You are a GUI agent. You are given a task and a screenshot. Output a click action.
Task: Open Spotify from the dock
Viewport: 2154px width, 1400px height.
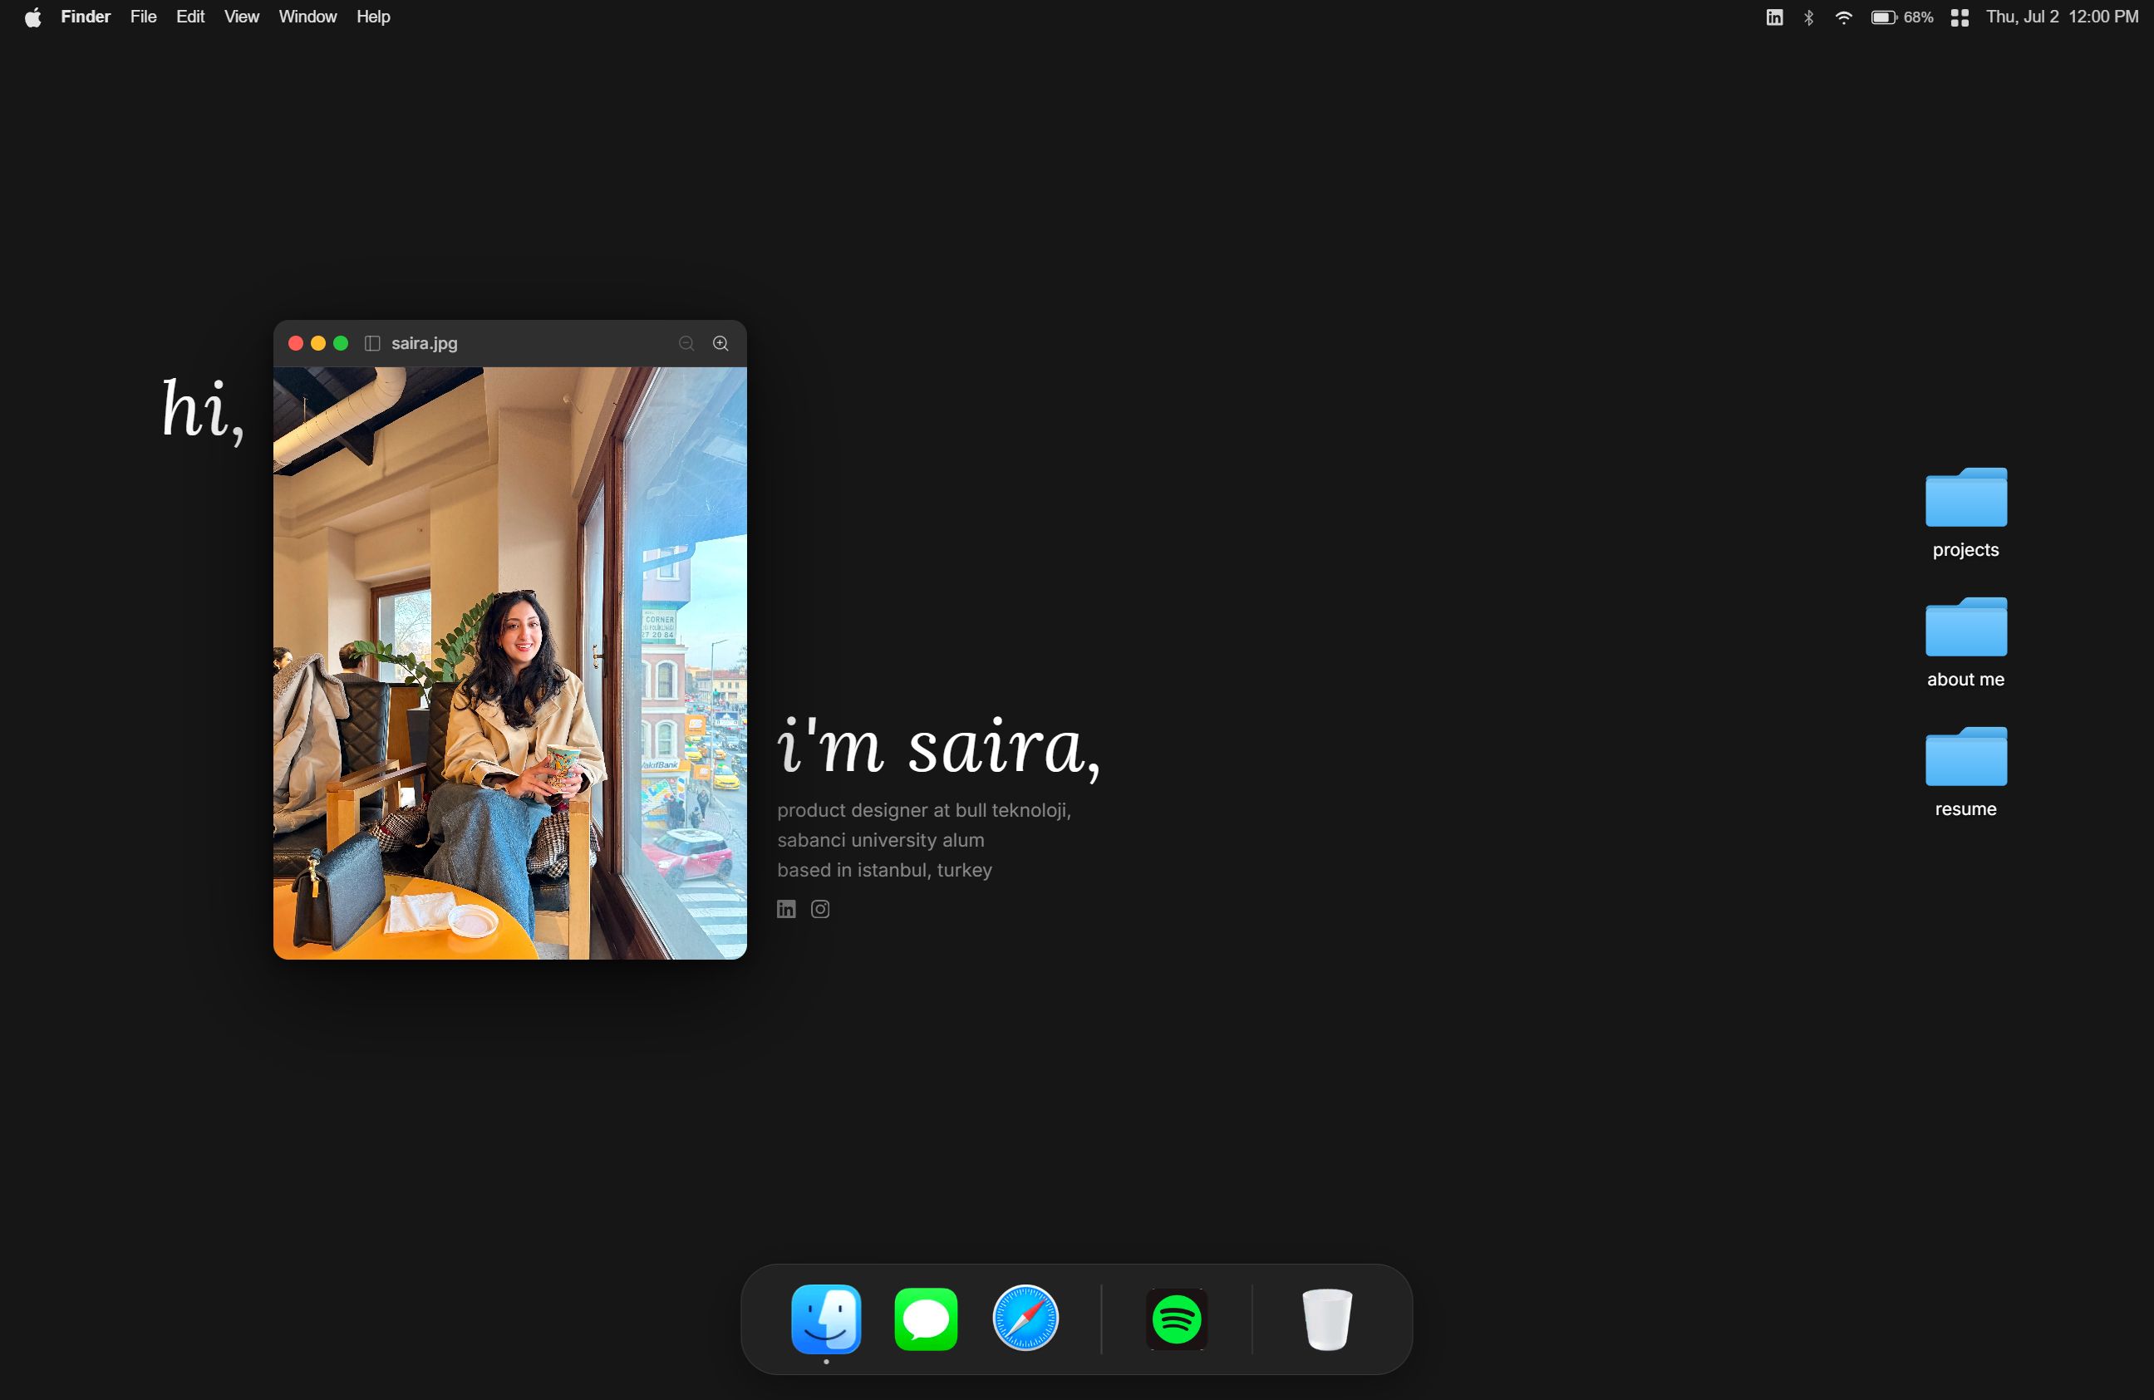[1177, 1319]
